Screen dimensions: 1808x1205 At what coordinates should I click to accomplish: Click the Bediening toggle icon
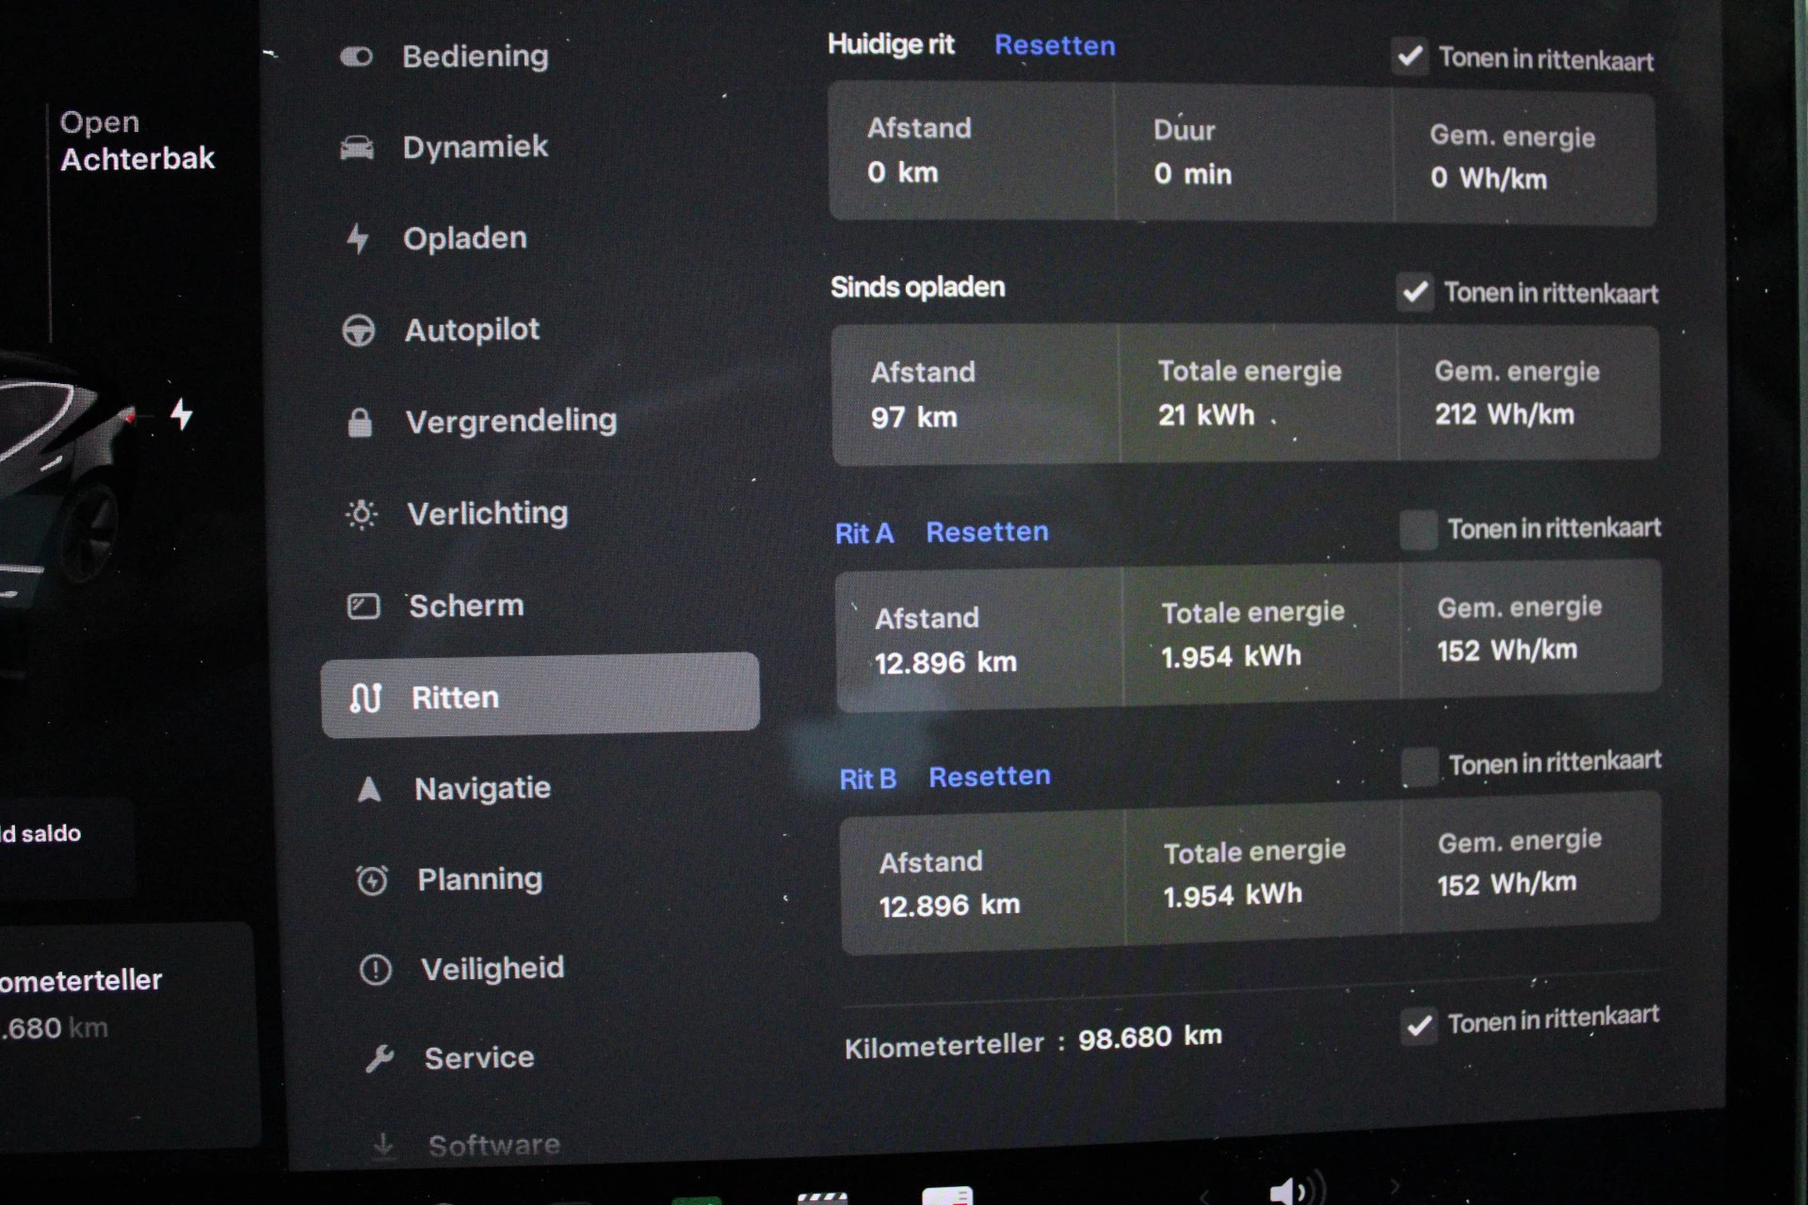(356, 57)
